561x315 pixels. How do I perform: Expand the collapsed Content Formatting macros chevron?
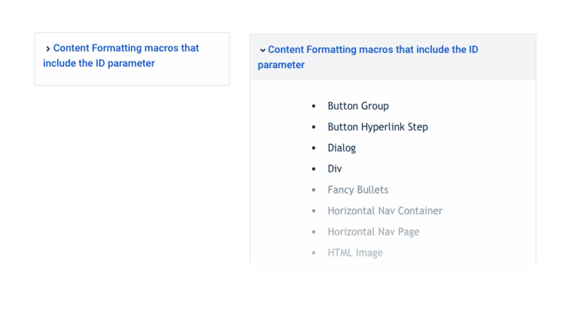[x=48, y=49]
